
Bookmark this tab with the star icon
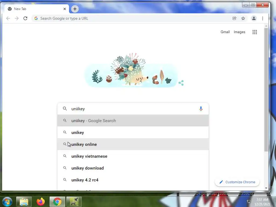[243, 18]
